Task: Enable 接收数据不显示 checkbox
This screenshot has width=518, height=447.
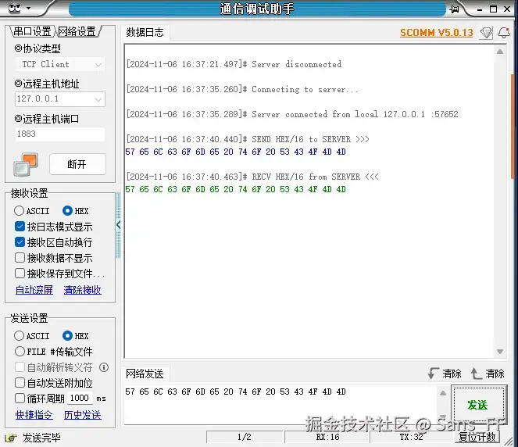Action: click(x=53, y=258)
